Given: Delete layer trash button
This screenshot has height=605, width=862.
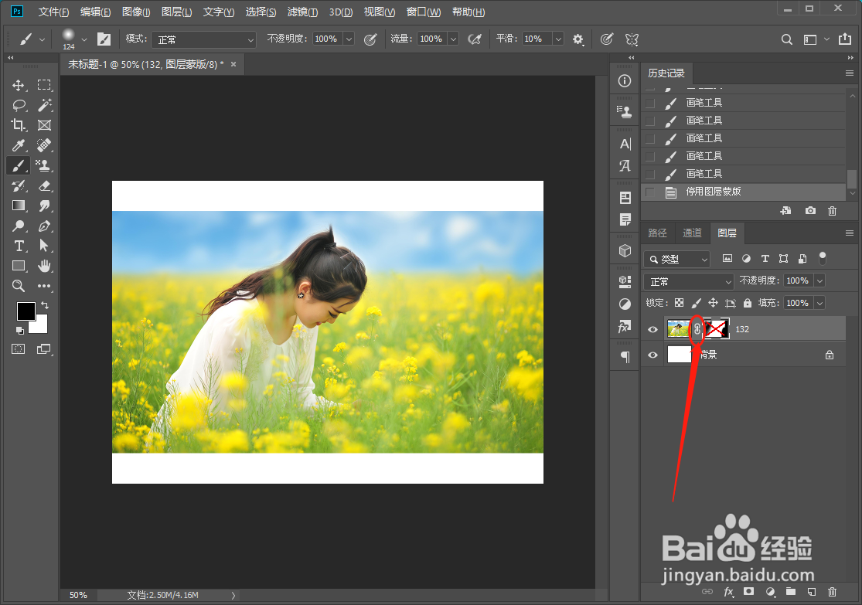Looking at the screenshot, I should [x=833, y=591].
